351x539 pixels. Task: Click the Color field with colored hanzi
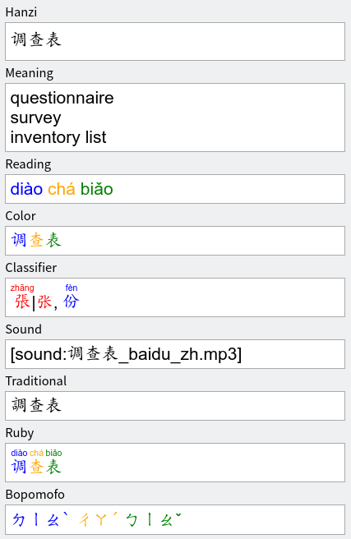click(x=175, y=241)
